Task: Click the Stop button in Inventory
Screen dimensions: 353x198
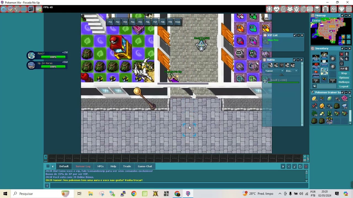Action: [x=344, y=73]
